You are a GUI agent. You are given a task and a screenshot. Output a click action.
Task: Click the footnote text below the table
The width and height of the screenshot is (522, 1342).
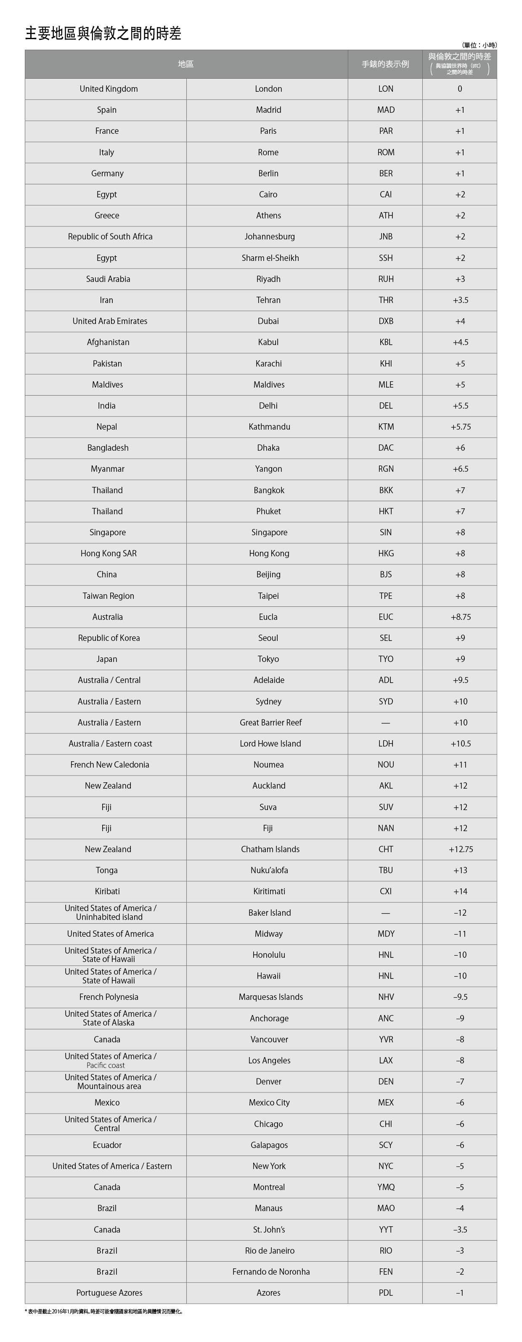pos(105,1311)
